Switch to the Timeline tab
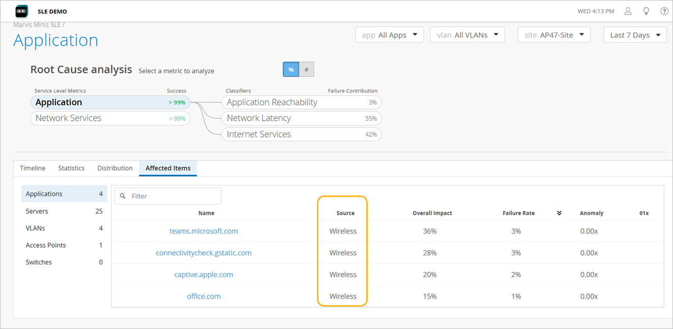This screenshot has width=673, height=329. click(x=33, y=168)
